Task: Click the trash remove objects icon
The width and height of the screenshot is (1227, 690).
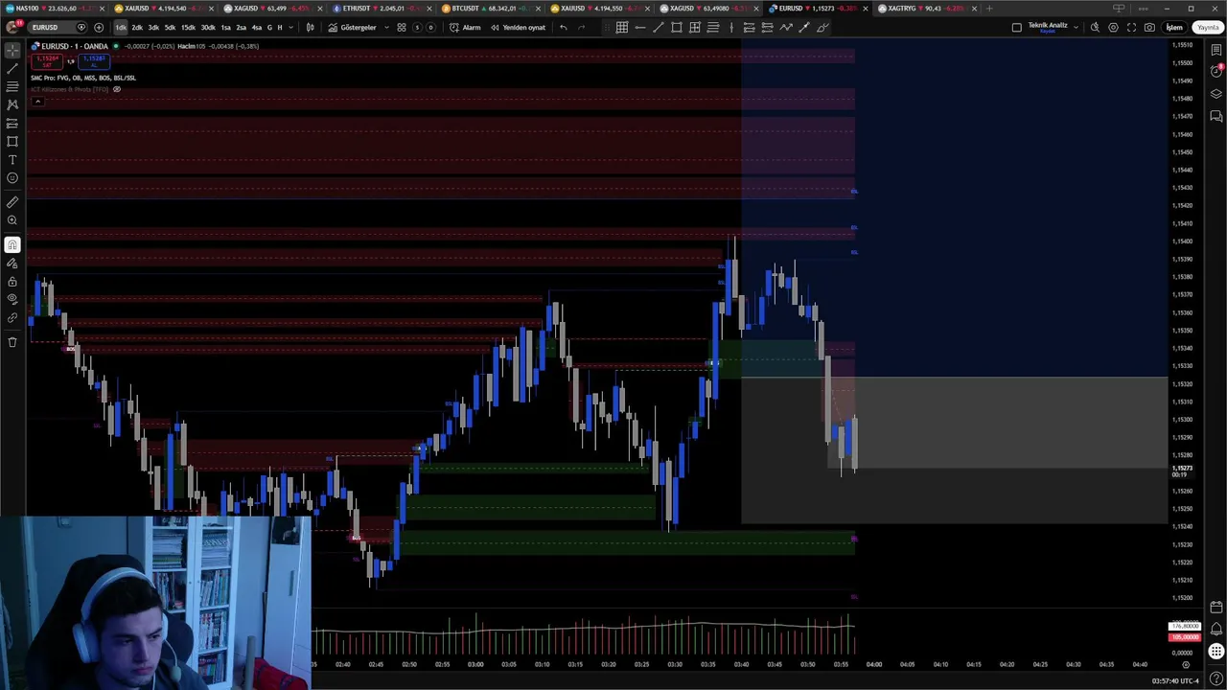Action: coord(12,341)
